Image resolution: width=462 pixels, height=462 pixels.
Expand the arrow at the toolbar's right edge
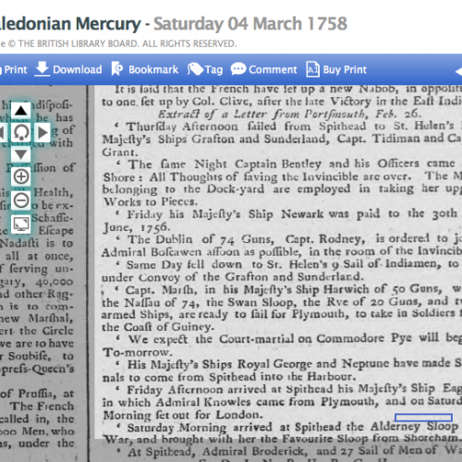(458, 71)
